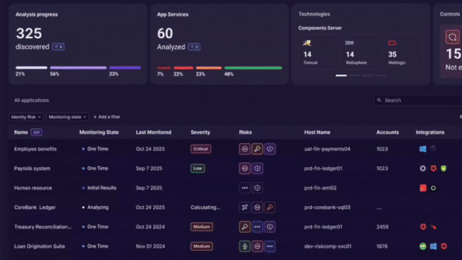Click Add a filter
462x260 pixels.
point(107,117)
